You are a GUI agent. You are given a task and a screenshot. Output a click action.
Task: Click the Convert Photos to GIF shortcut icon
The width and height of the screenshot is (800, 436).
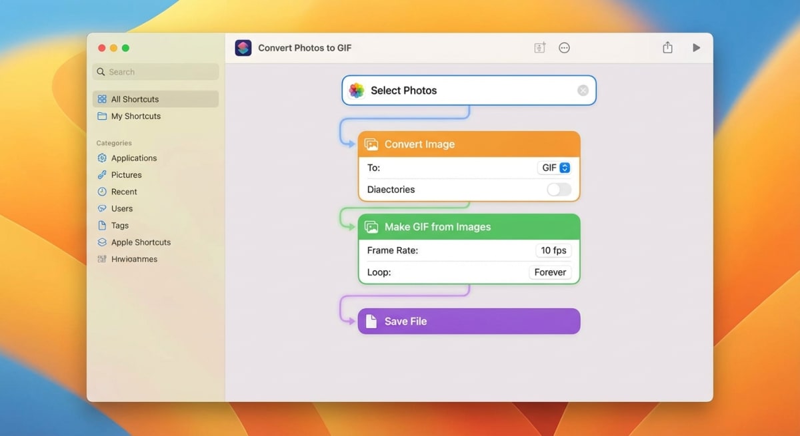pyautogui.click(x=243, y=47)
